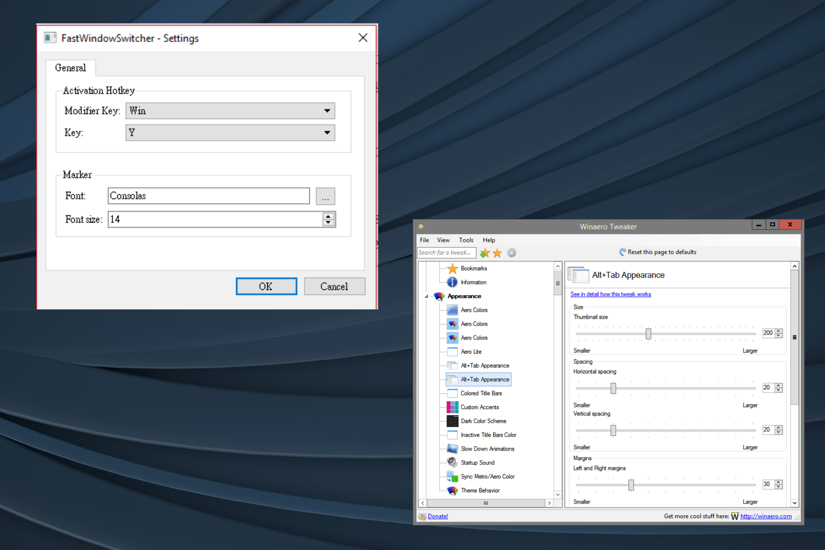
Task: Decrease Left and Right margins value arrow
Action: point(779,487)
